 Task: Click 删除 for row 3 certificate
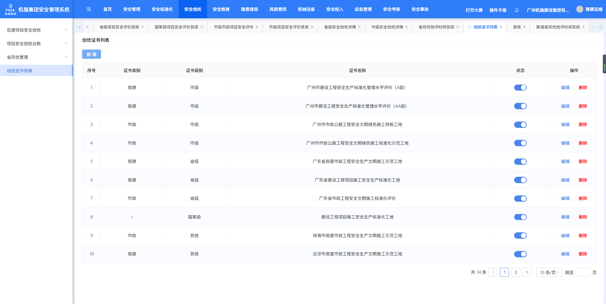583,125
